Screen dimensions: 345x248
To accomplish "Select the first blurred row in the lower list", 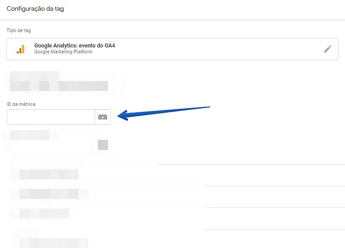I will [x=49, y=175].
